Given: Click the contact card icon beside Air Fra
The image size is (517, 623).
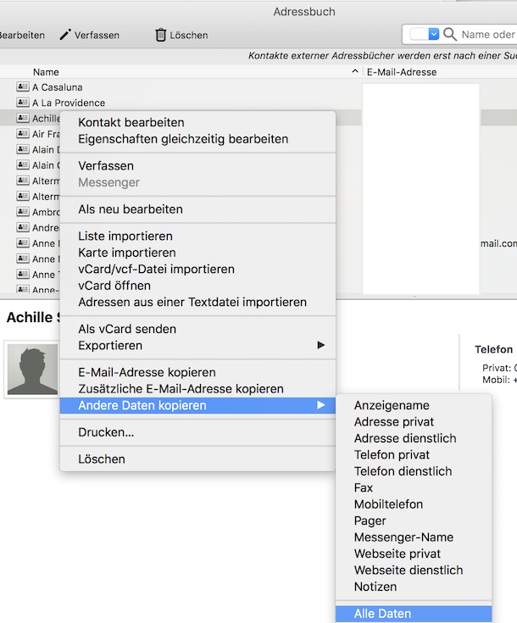Looking at the screenshot, I should pyautogui.click(x=23, y=134).
